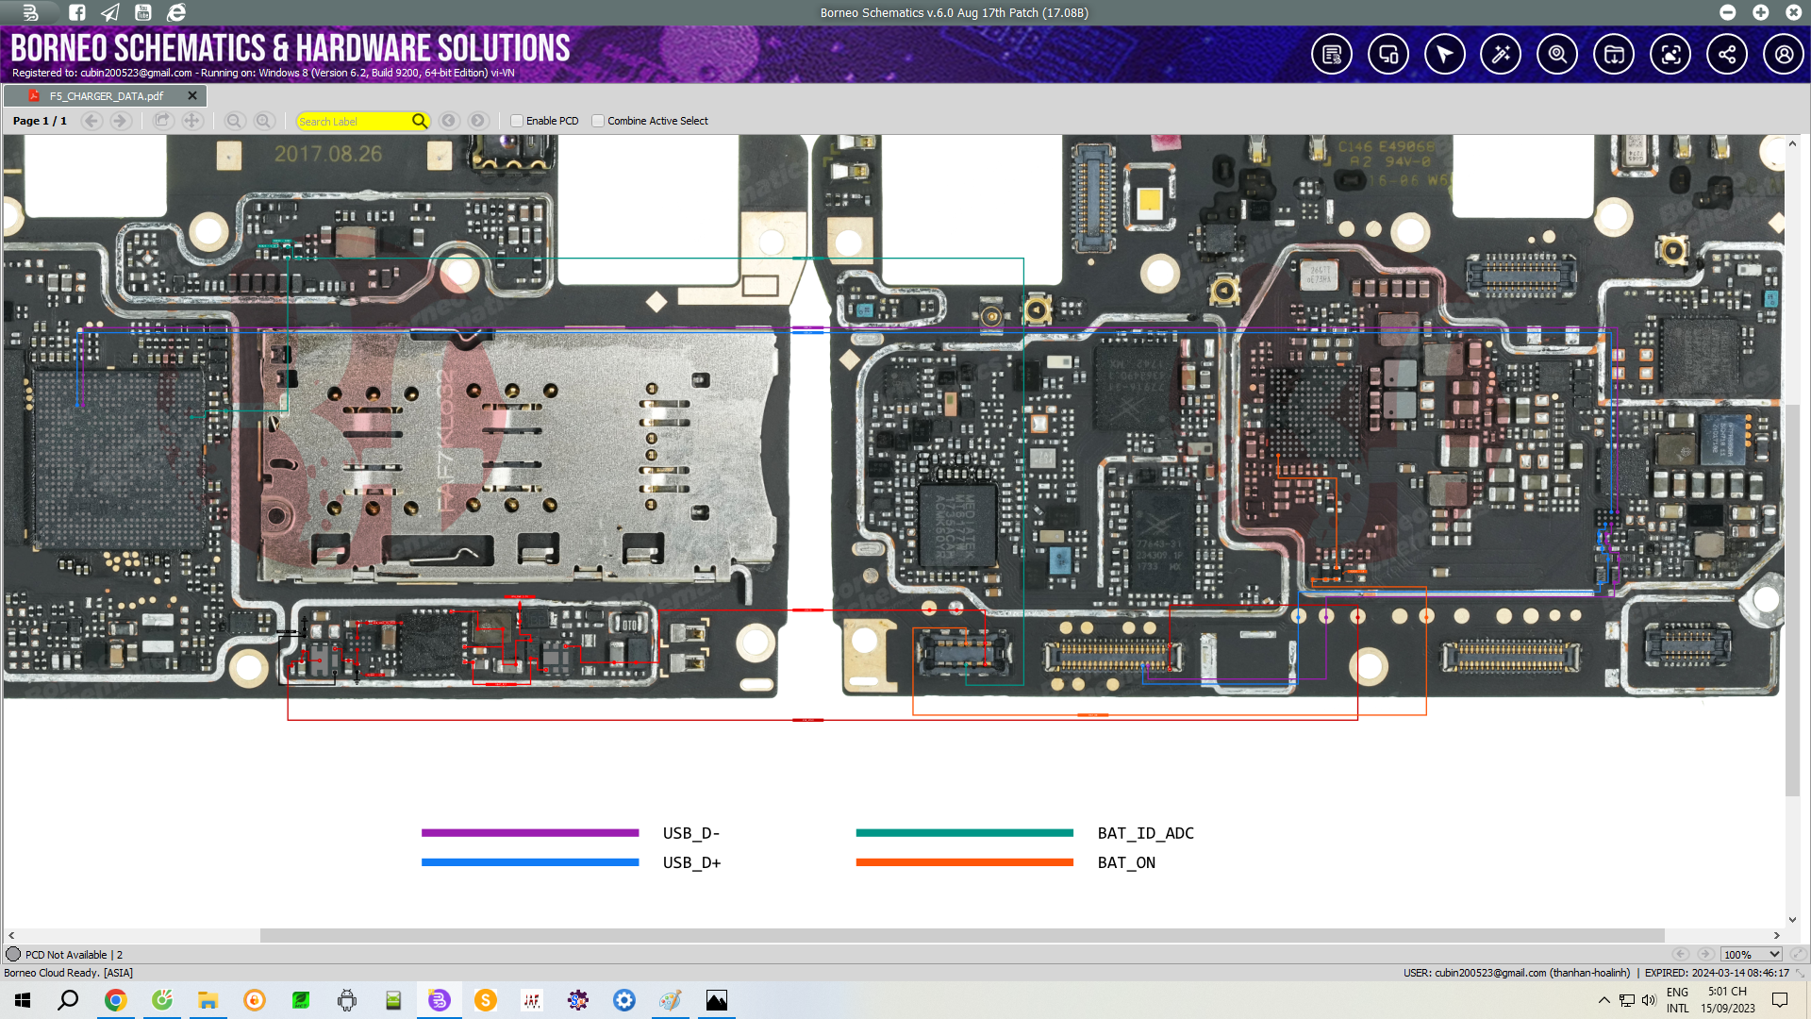Click the BAT_ON legend label
Image resolution: width=1811 pixels, height=1019 pixels.
click(1126, 862)
